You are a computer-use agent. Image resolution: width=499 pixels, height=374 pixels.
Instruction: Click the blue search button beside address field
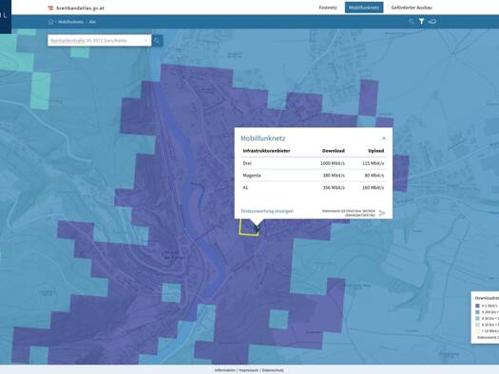pyautogui.click(x=157, y=41)
